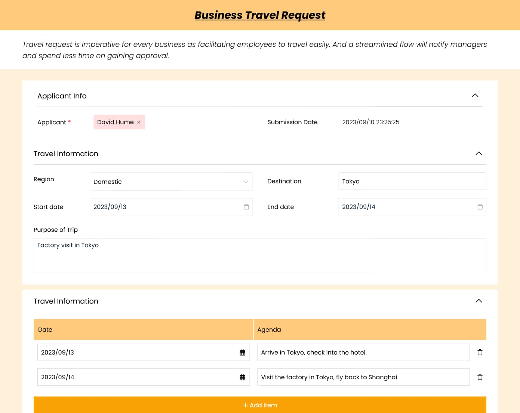Click the End date input 2023/09/14
This screenshot has height=413, width=520.
(407, 207)
